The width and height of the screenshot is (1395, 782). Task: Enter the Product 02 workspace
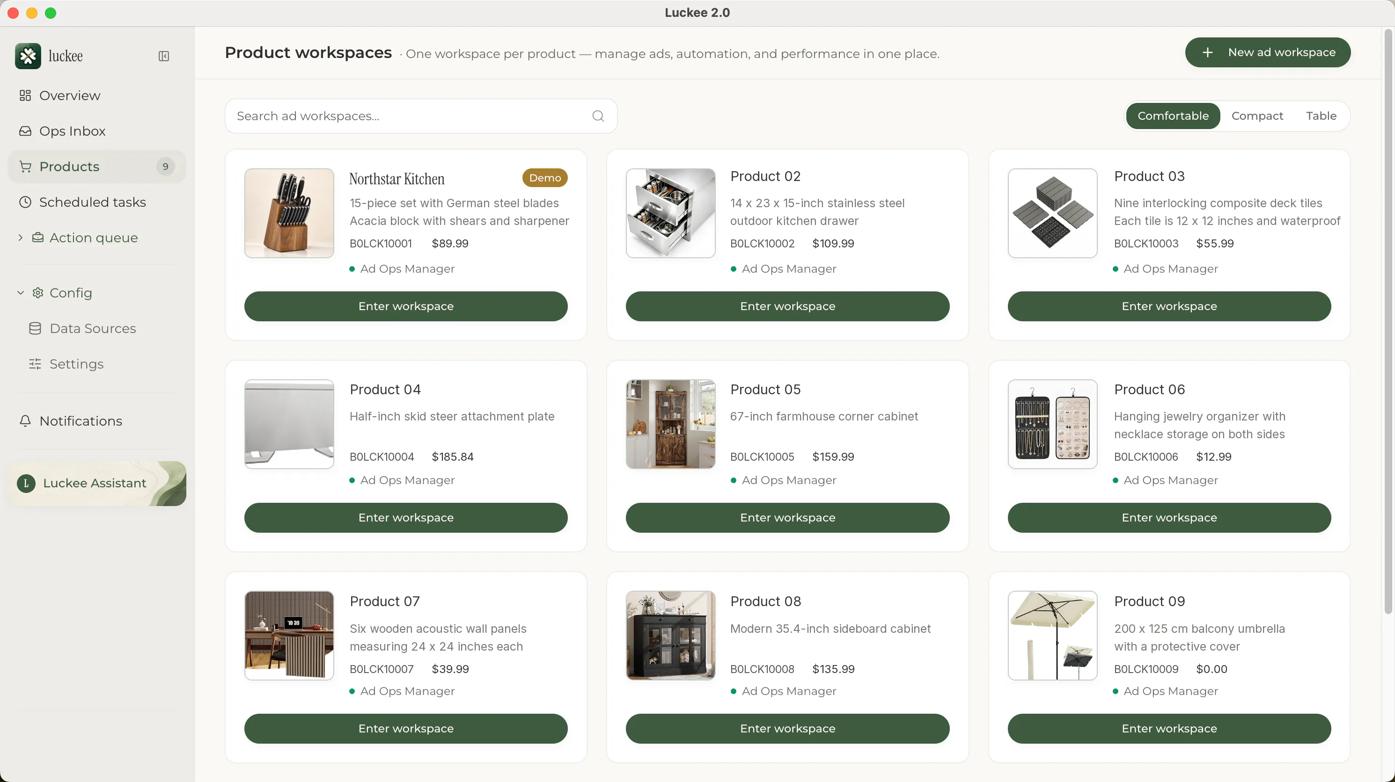click(787, 306)
